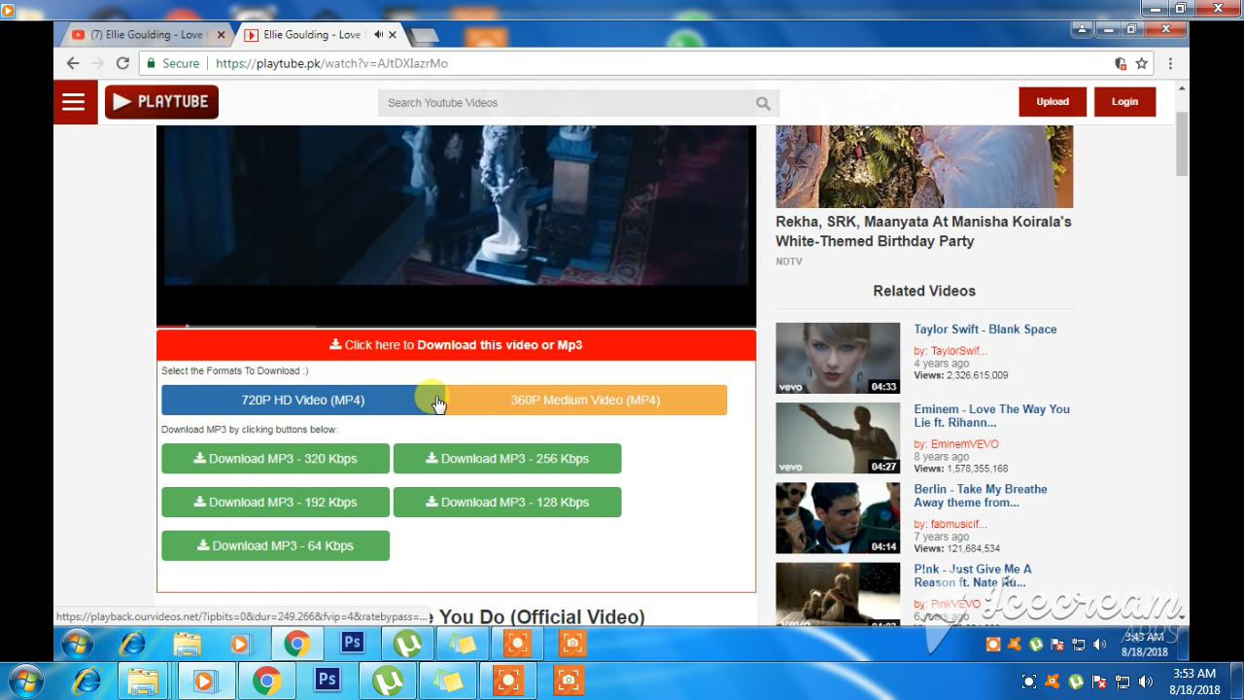Screen dimensions: 1244x700
Task: Click the search magnifier icon
Action: point(764,103)
